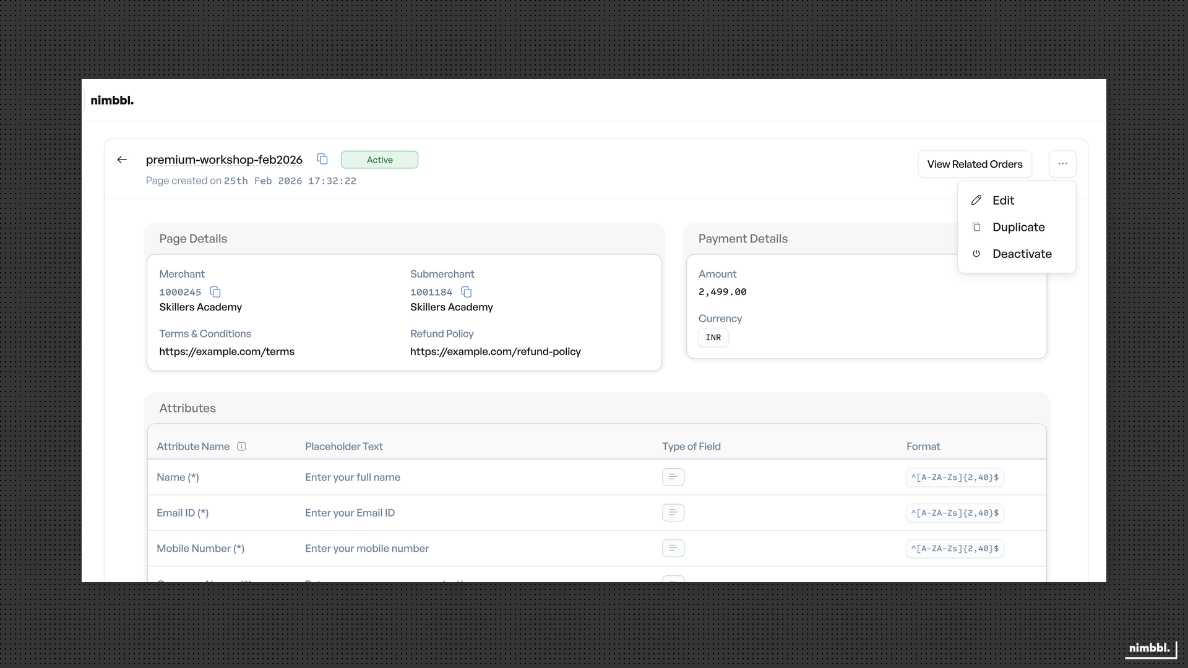Click the View Related Orders button
The width and height of the screenshot is (1188, 668).
(975, 164)
